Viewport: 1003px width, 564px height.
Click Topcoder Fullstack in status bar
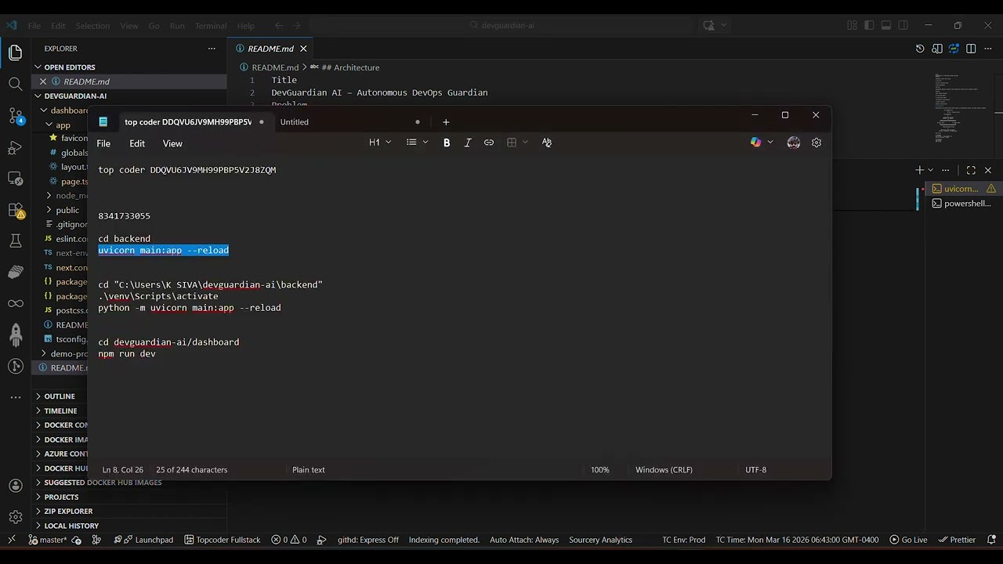coord(223,540)
